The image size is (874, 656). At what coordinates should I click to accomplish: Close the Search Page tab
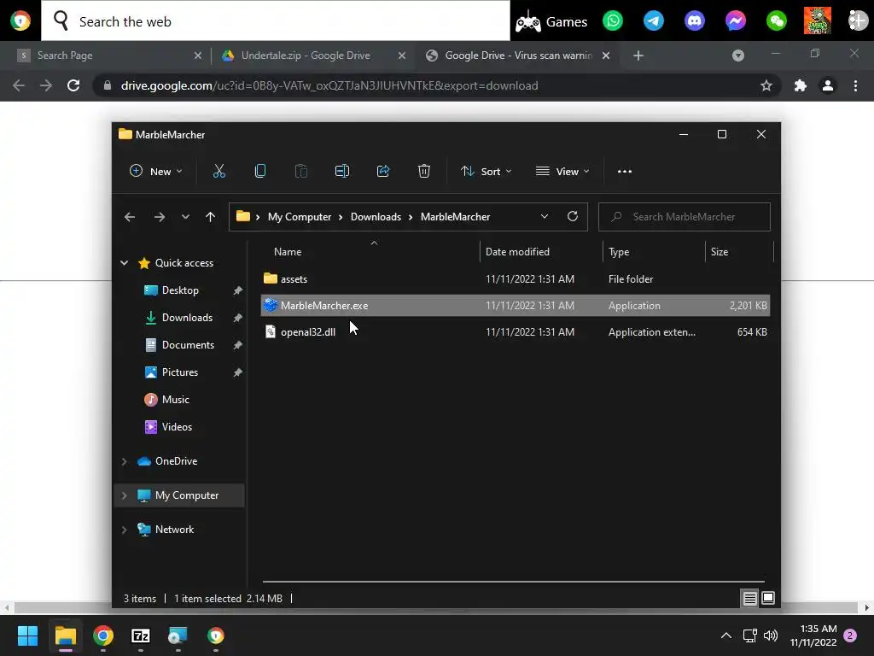point(198,56)
